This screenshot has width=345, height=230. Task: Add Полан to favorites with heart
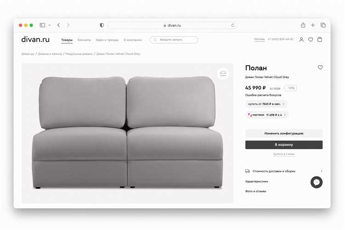[x=320, y=67]
